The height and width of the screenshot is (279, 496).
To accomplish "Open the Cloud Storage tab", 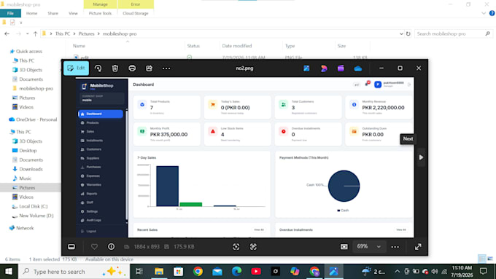I will (x=136, y=13).
